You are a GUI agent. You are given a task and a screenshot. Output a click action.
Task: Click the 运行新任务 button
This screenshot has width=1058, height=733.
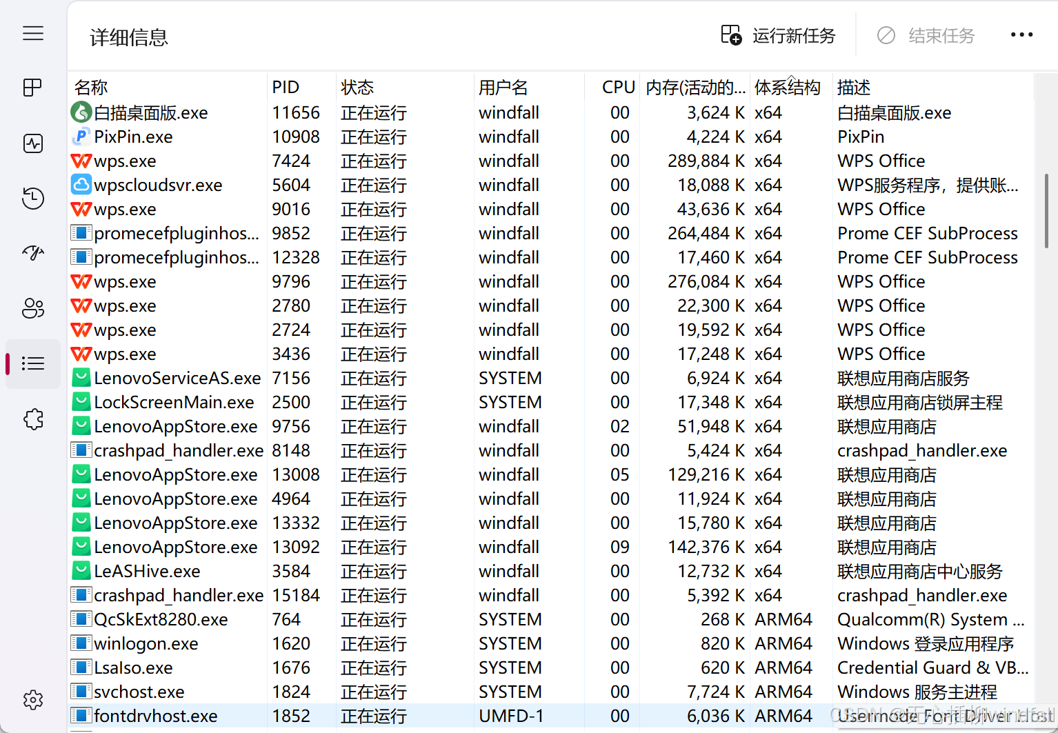pyautogui.click(x=778, y=35)
